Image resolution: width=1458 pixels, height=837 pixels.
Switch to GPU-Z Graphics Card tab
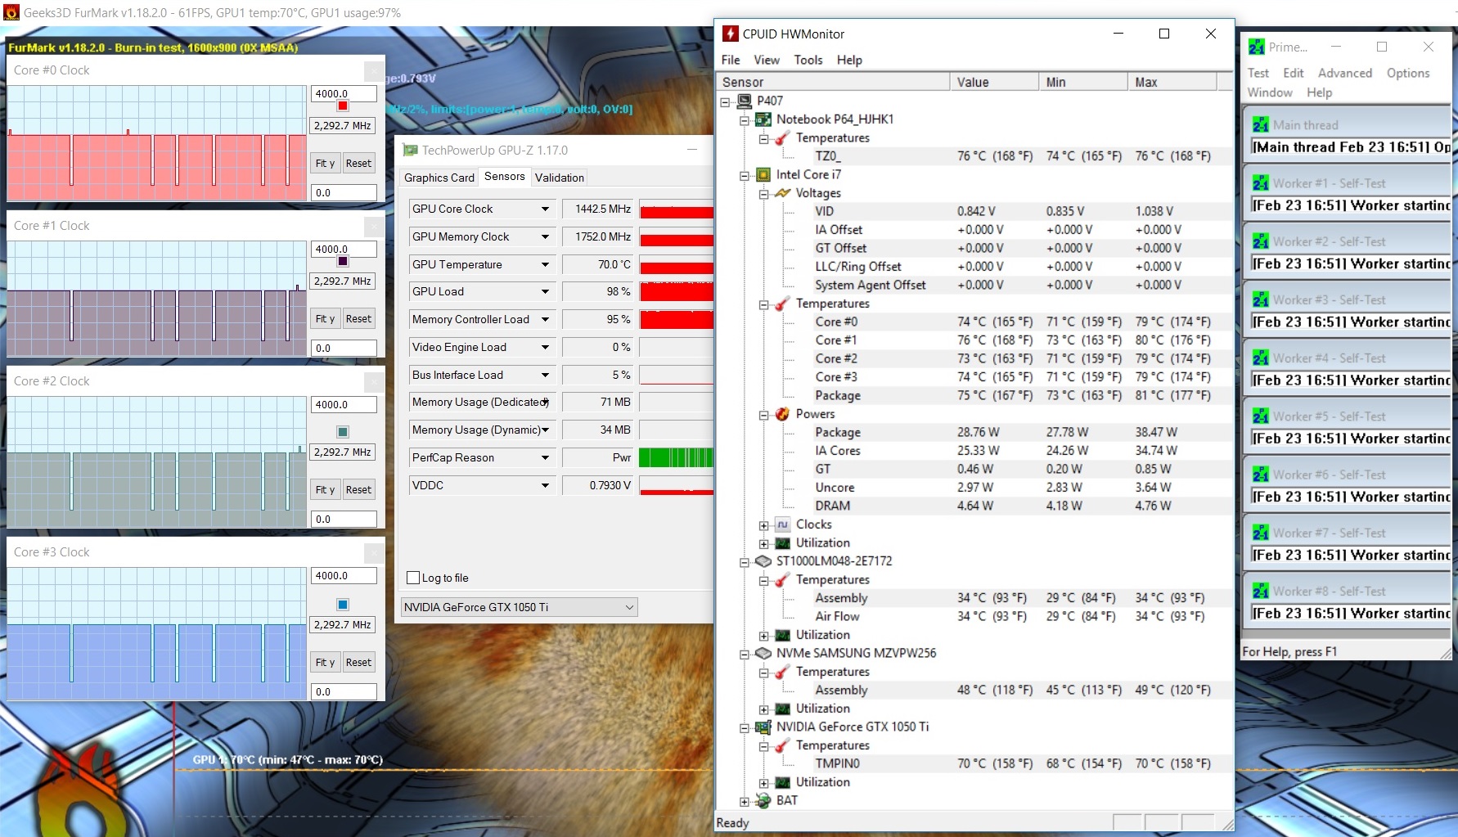pos(439,178)
